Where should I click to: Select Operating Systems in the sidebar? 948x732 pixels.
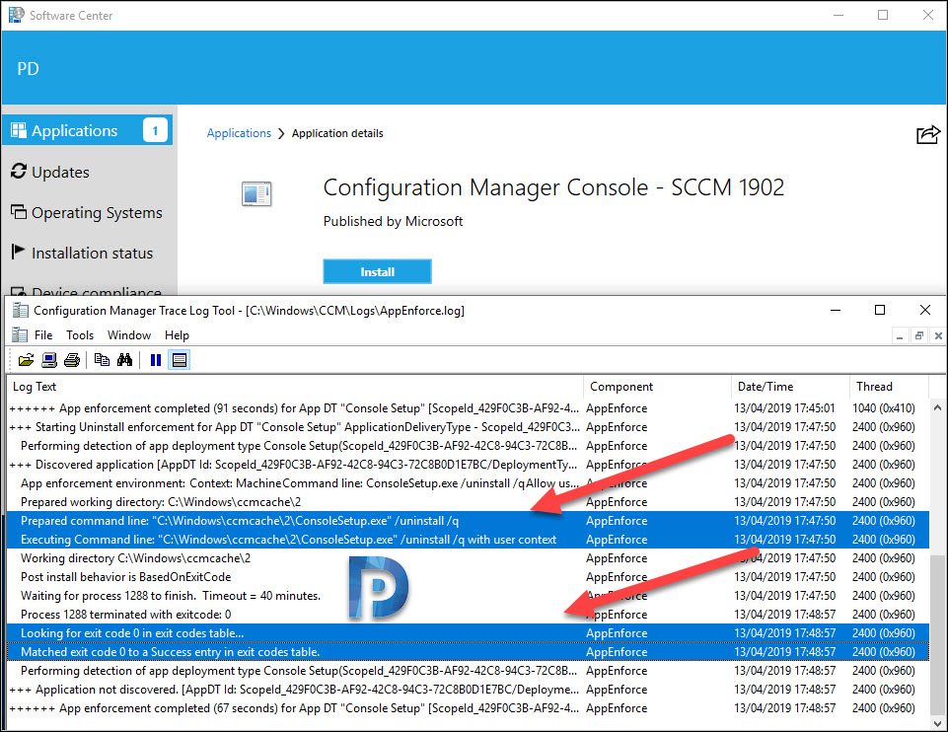88,213
